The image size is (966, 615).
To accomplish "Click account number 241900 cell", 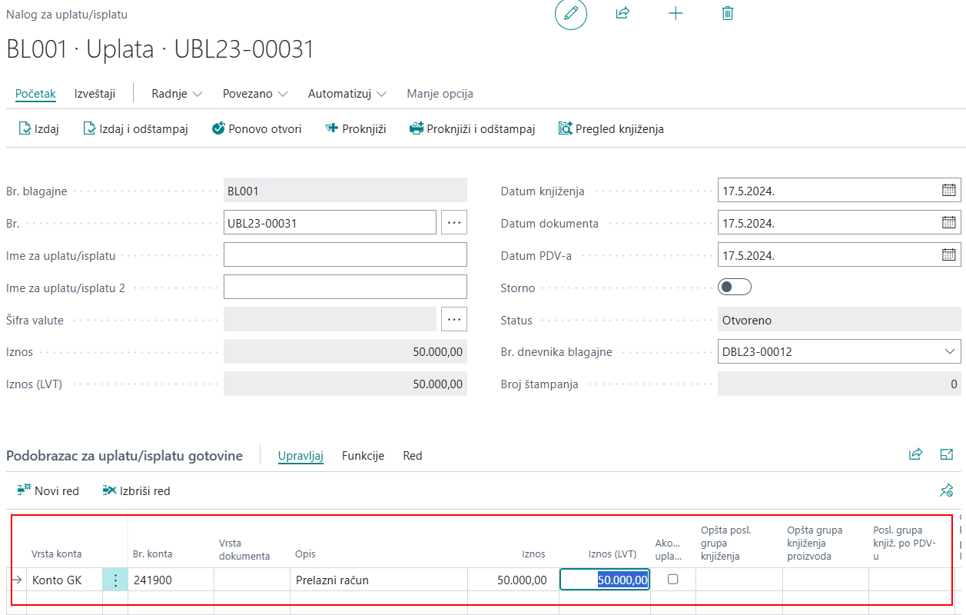I will [x=171, y=580].
